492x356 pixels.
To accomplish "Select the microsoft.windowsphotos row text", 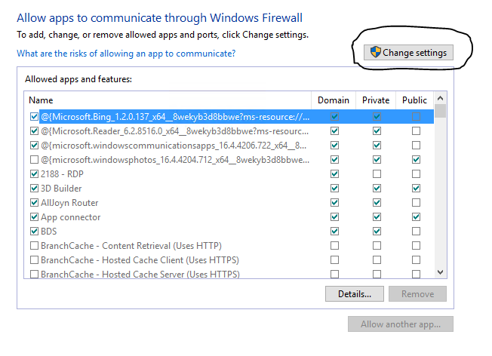I will 175,160.
